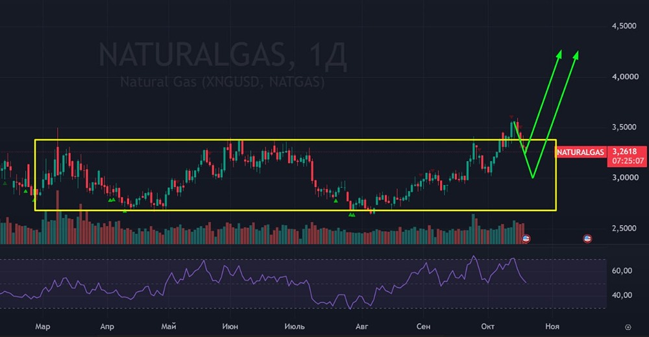Click the red NATURALGAS symbol label
Viewport: 649px width, 337px height.
point(580,153)
